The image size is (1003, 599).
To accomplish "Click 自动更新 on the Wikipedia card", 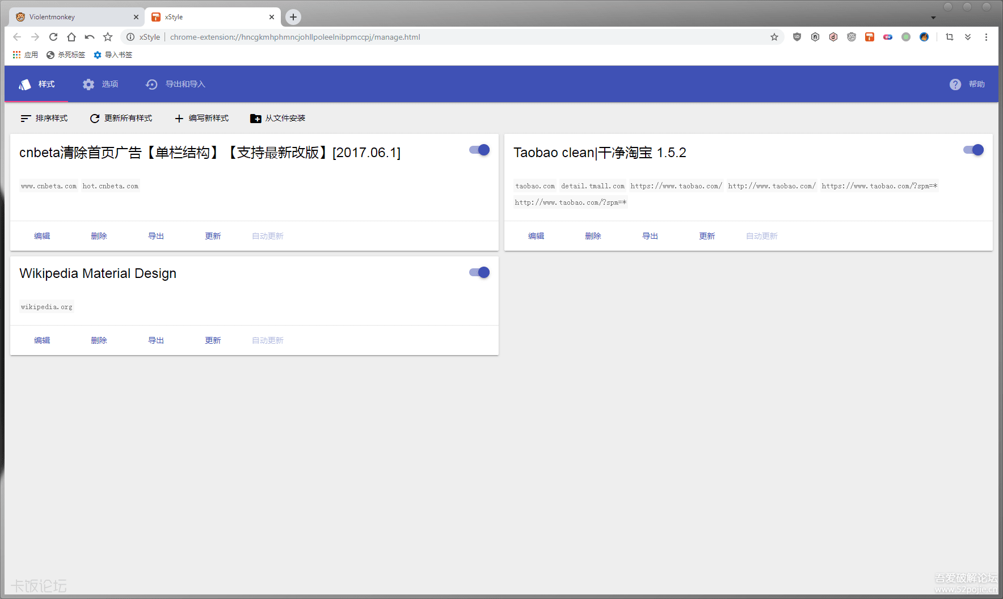I will pyautogui.click(x=268, y=340).
